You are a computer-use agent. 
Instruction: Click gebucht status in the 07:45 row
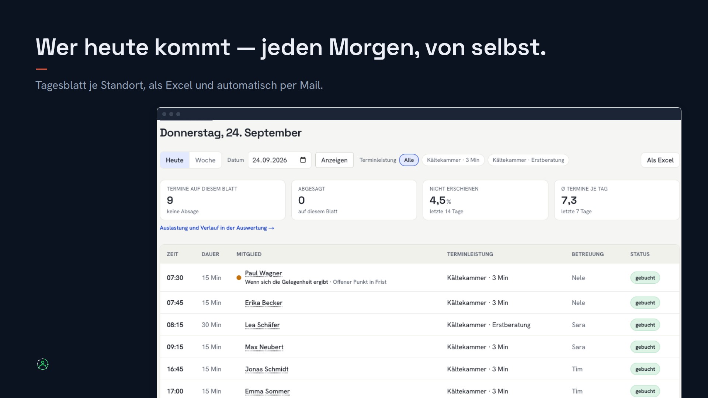point(645,303)
